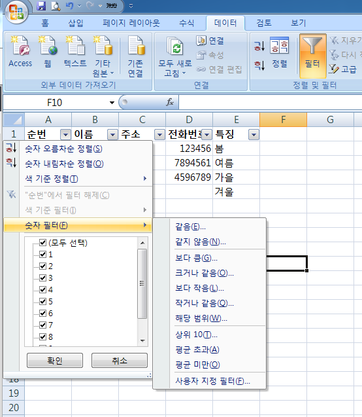Image resolution: width=362 pixels, height=417 pixels.
Task: Customize quick access toolbar dropdown
Action: (x=131, y=6)
